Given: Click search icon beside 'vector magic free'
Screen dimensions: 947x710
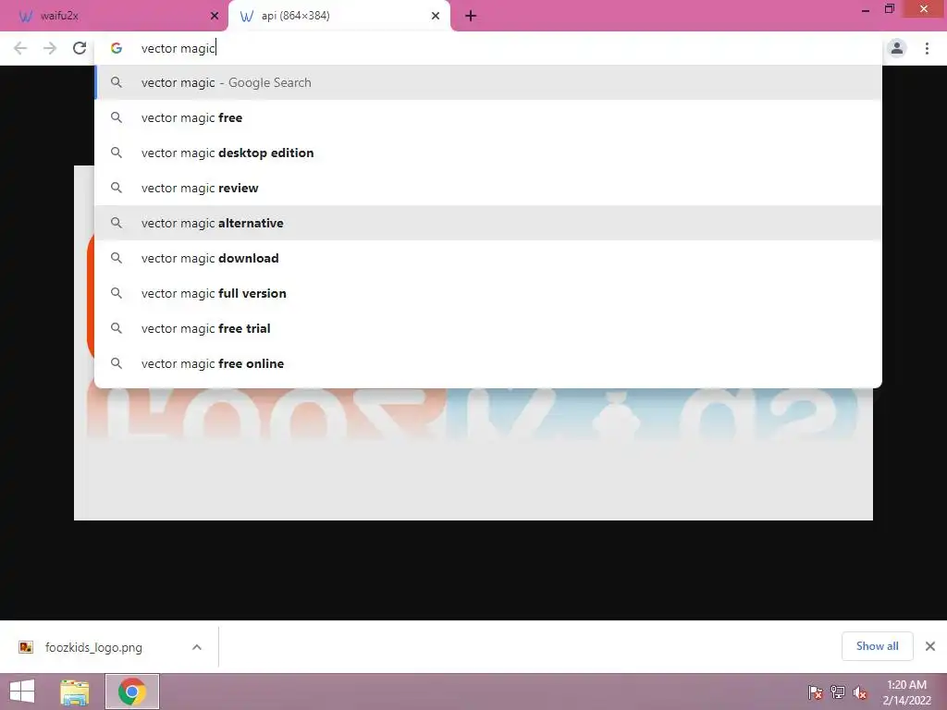Looking at the screenshot, I should point(117,117).
